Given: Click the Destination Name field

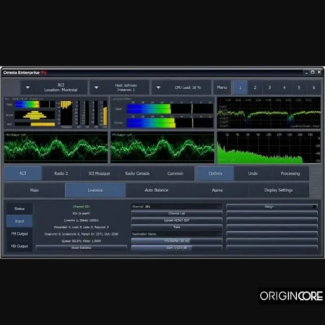Looking at the screenshot, I should [x=176, y=234].
